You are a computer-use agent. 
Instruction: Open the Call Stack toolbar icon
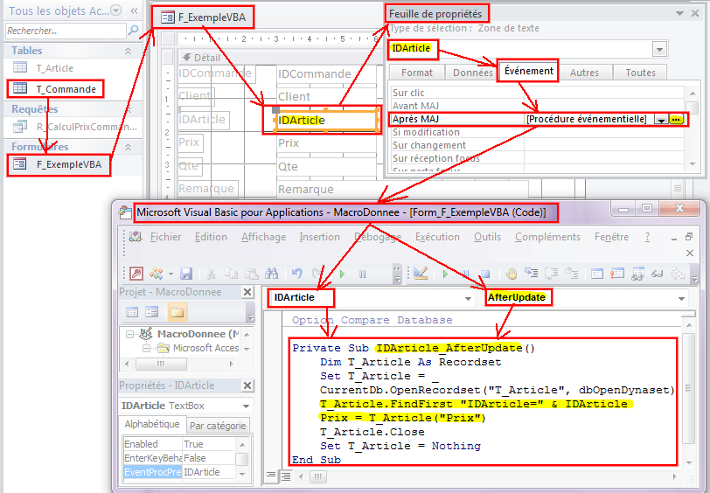click(x=678, y=274)
